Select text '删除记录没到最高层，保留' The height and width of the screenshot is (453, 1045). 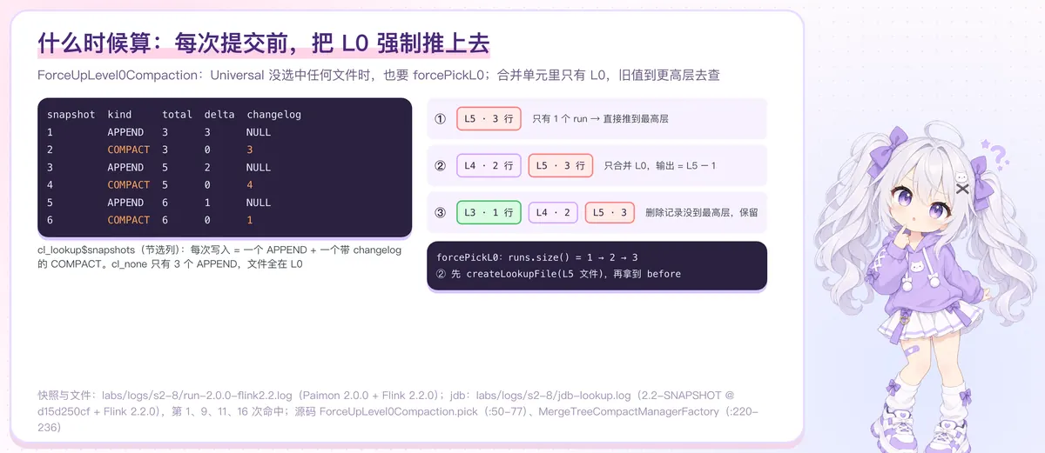tap(702, 212)
